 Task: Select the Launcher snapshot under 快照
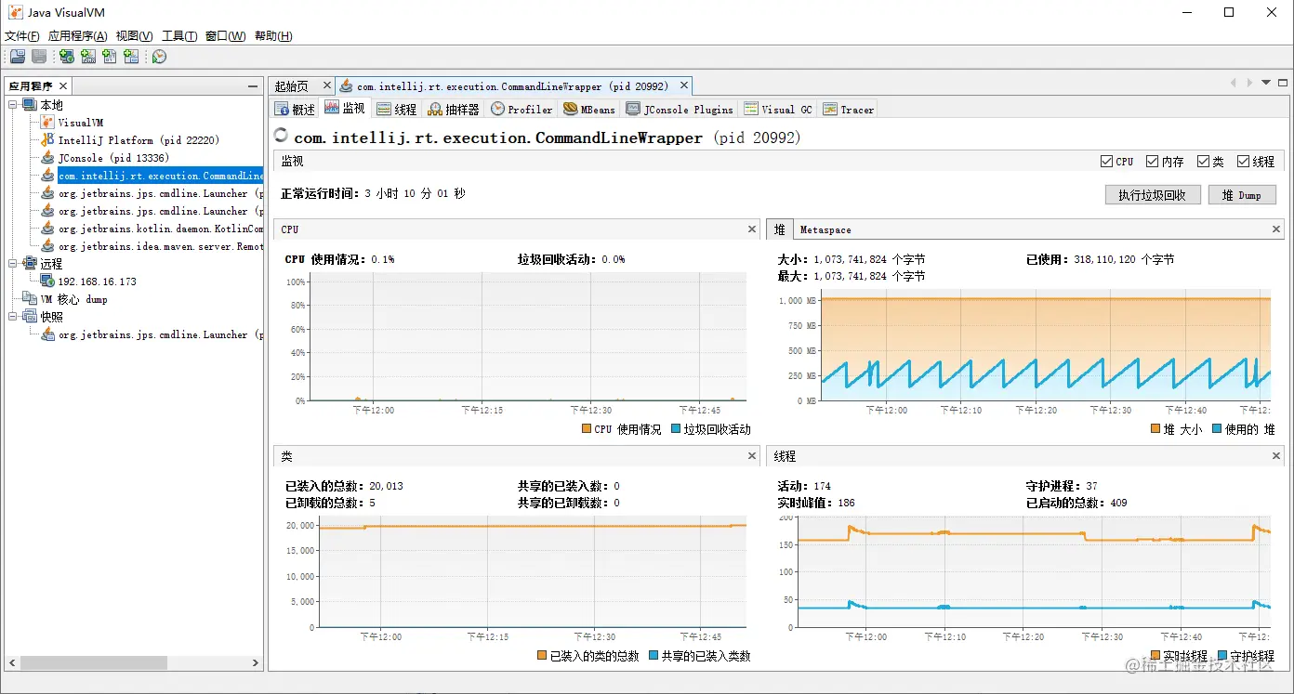coord(160,334)
